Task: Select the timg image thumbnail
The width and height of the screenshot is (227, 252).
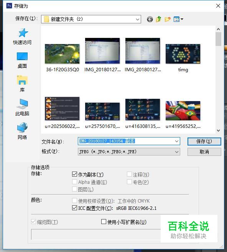Action: click(183, 54)
